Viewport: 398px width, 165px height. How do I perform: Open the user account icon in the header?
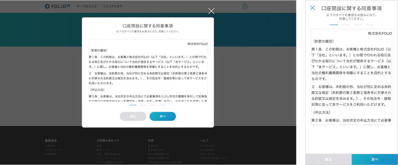pos(245,6)
